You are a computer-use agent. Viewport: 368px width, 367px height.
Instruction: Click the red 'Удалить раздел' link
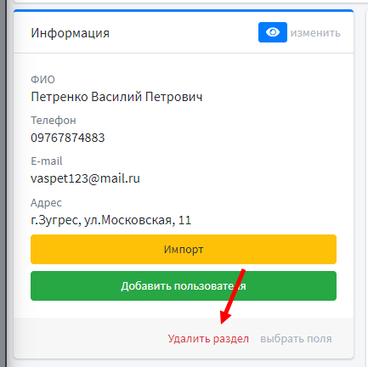208,339
